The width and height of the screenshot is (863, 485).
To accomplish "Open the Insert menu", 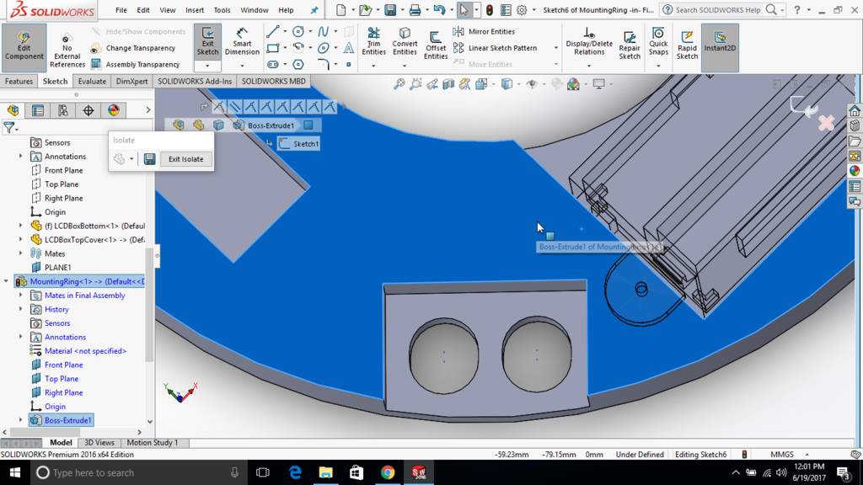I will click(195, 10).
